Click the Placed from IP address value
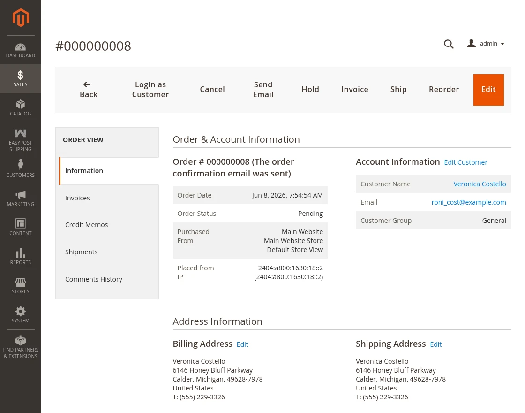The image size is (525, 413). 289,273
